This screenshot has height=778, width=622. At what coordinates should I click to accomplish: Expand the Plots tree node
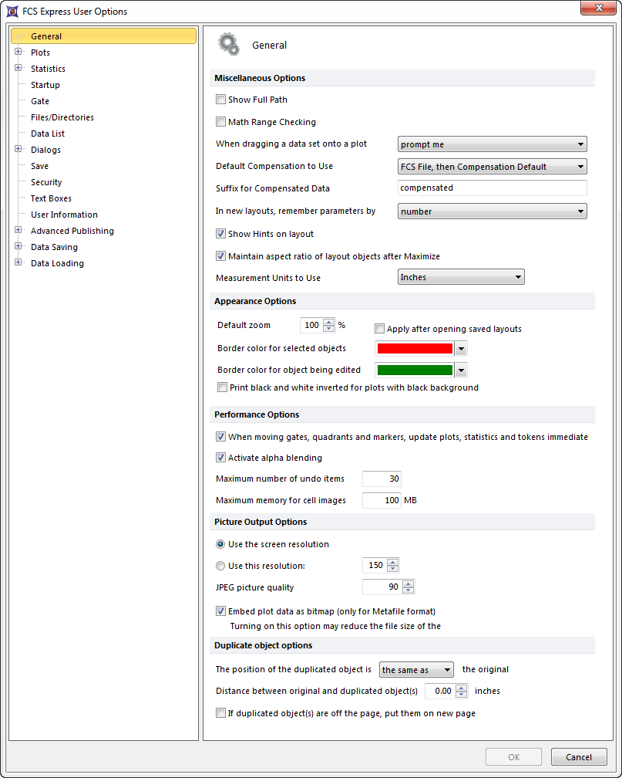point(18,52)
